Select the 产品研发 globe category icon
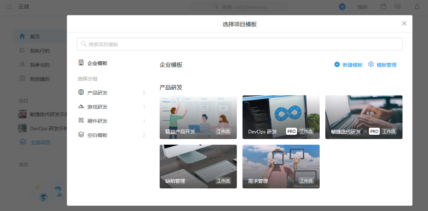428x211 pixels. tap(81, 92)
